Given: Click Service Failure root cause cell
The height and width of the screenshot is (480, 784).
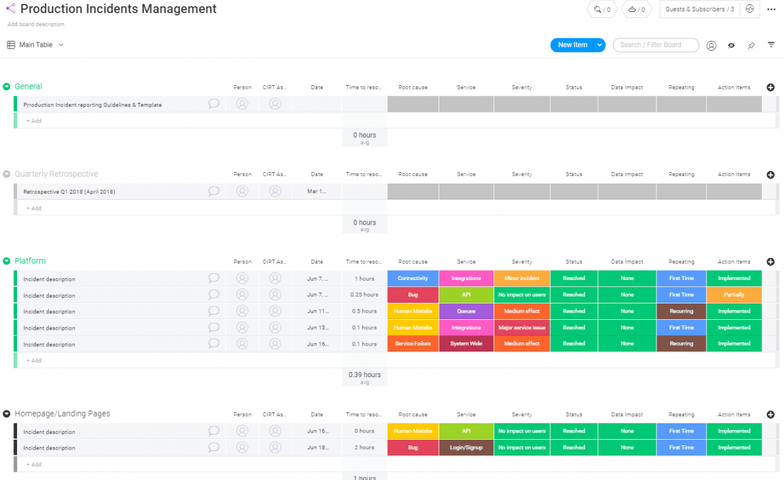Looking at the screenshot, I should tap(413, 344).
